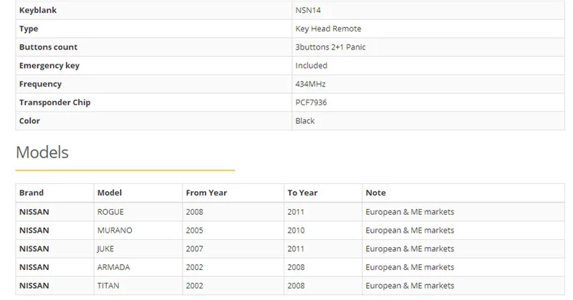The height and width of the screenshot is (300, 573).
Task: Select the Buttons count label
Action: click(x=48, y=47)
